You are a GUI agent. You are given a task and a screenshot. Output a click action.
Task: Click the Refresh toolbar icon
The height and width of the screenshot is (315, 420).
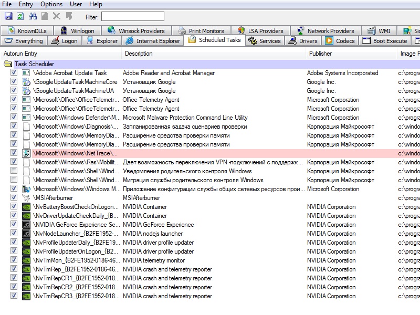[x=20, y=16]
